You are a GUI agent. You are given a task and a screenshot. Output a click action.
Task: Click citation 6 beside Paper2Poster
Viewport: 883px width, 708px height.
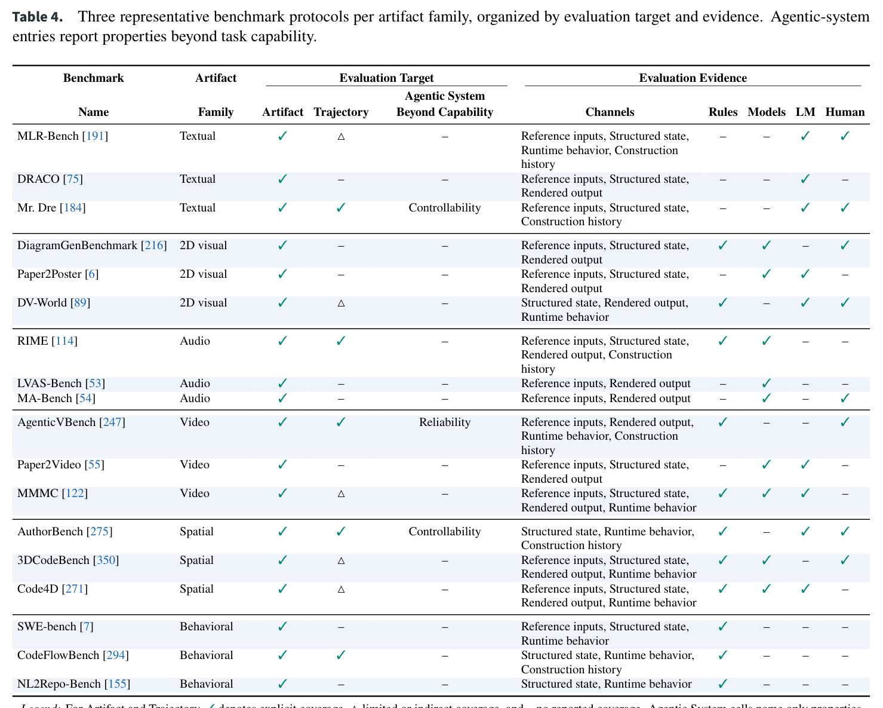pyautogui.click(x=91, y=274)
